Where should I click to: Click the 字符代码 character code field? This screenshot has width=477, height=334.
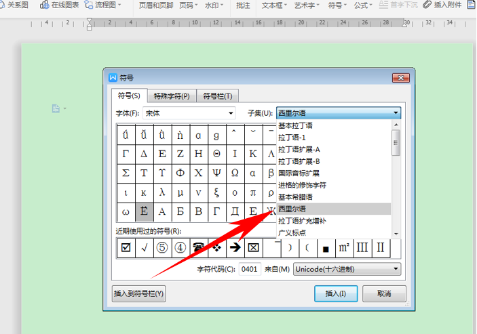pyautogui.click(x=250, y=269)
